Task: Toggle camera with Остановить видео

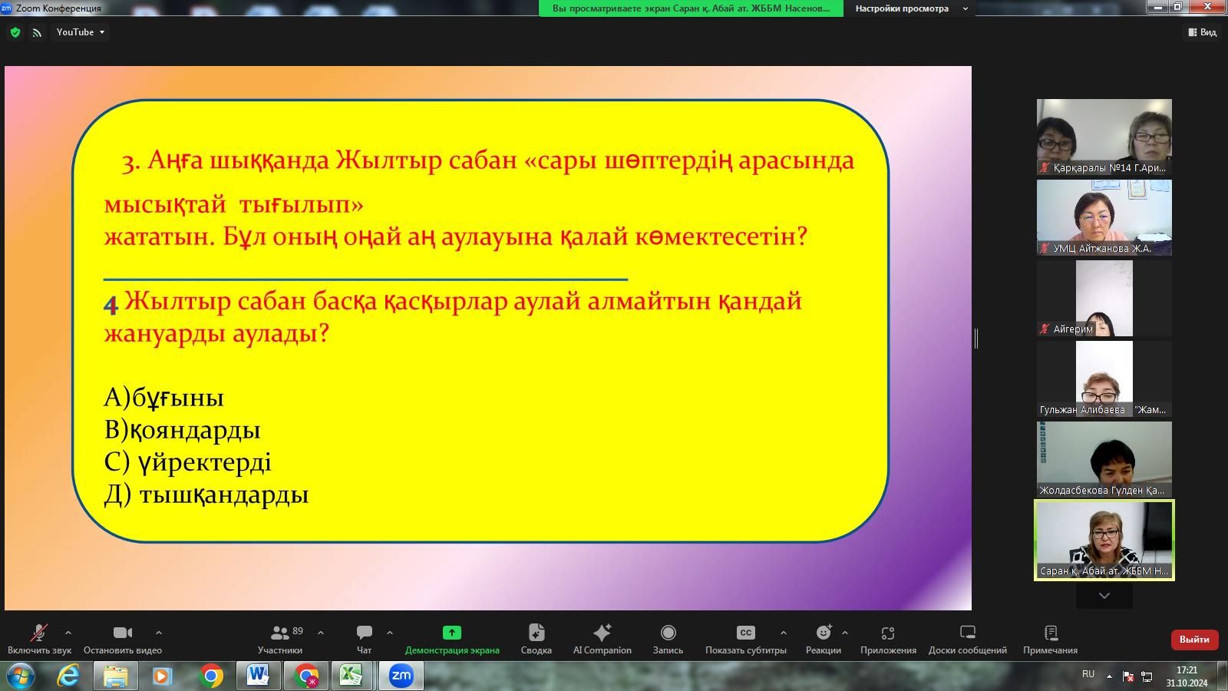Action: tap(123, 639)
